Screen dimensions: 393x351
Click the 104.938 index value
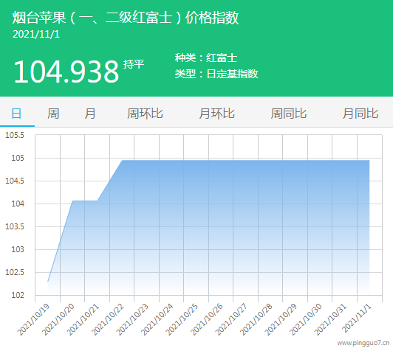[x=66, y=72]
